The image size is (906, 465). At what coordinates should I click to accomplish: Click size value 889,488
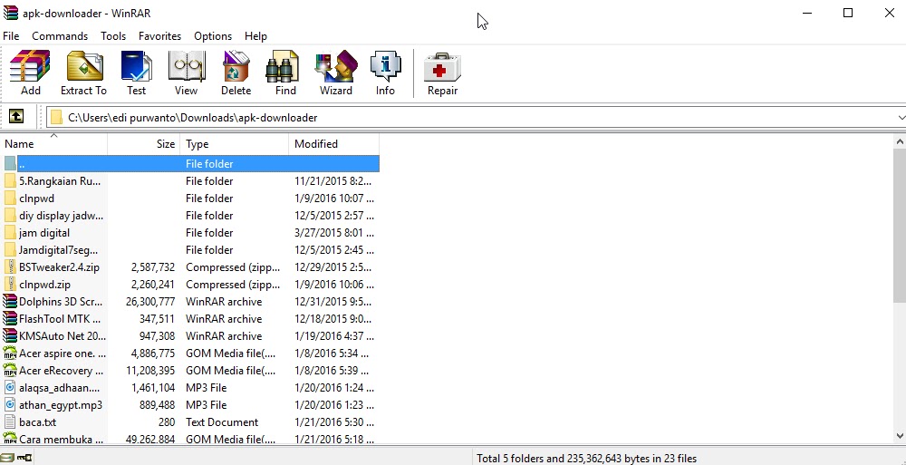tap(157, 405)
